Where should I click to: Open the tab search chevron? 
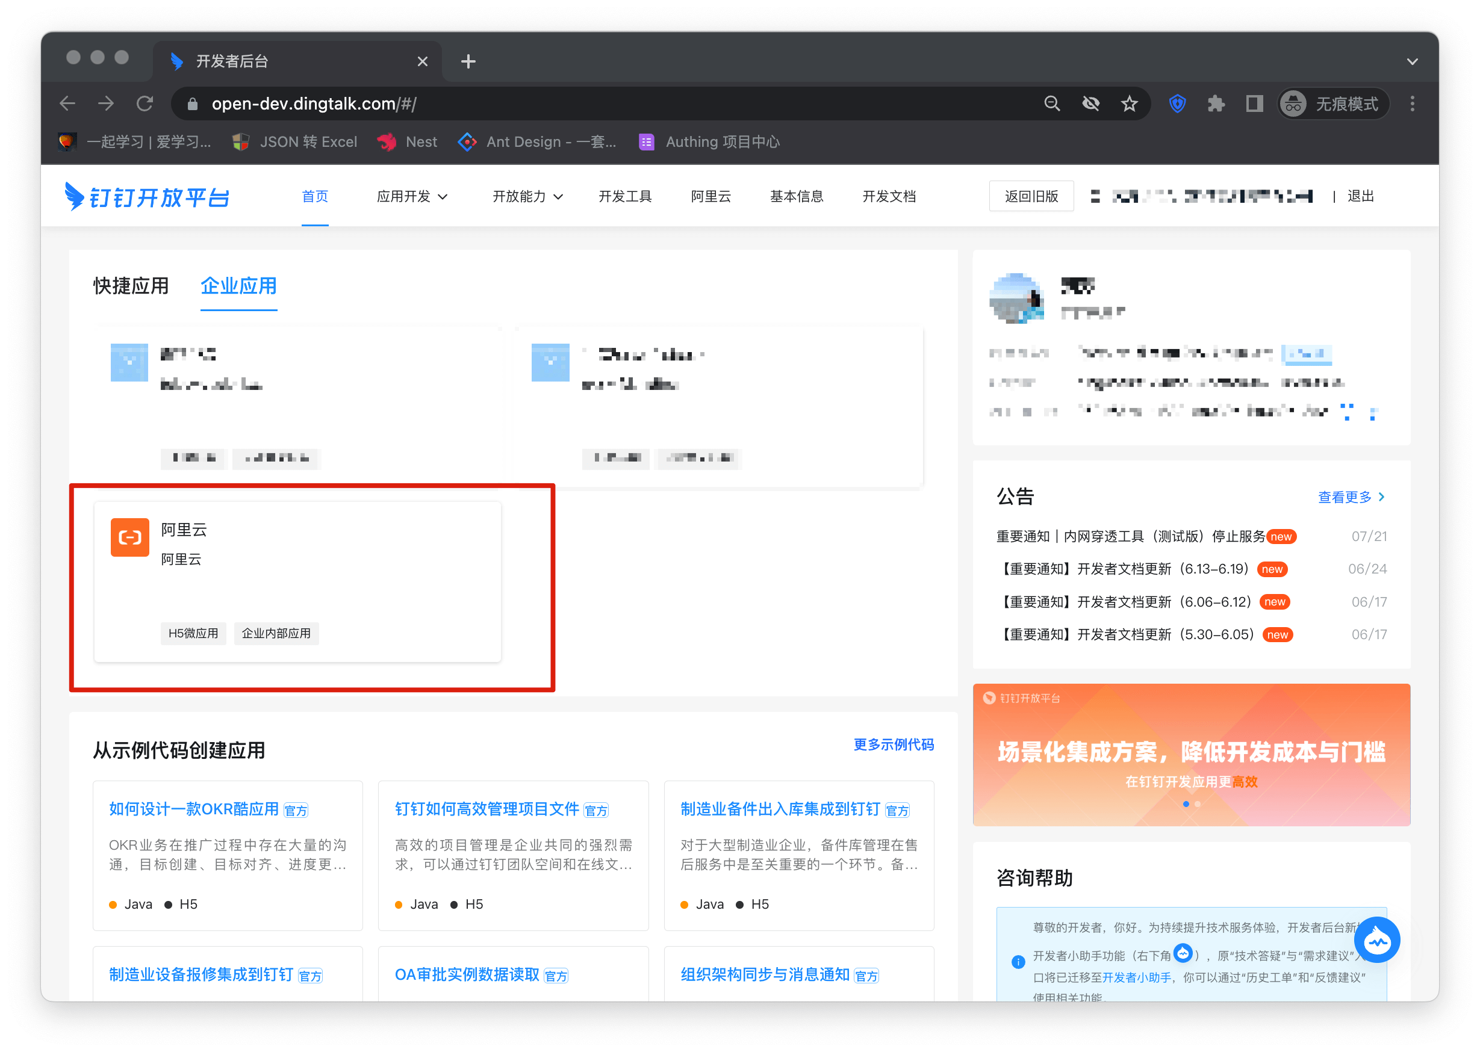coord(1413,61)
